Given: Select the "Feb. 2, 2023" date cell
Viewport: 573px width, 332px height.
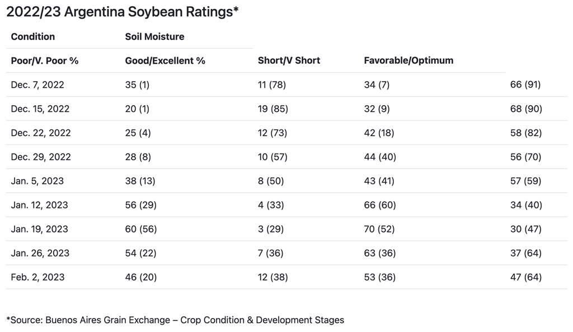Looking at the screenshot, I should [x=37, y=277].
